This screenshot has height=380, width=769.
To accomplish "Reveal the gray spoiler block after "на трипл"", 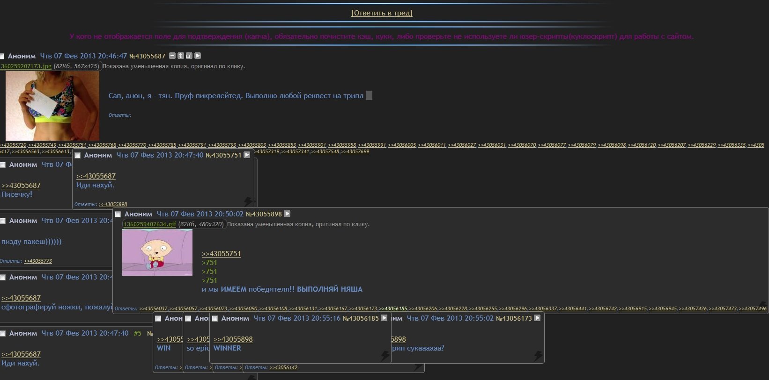I will [x=369, y=95].
